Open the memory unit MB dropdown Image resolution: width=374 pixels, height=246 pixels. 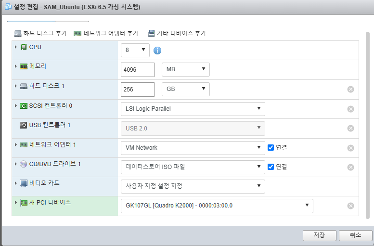point(186,69)
